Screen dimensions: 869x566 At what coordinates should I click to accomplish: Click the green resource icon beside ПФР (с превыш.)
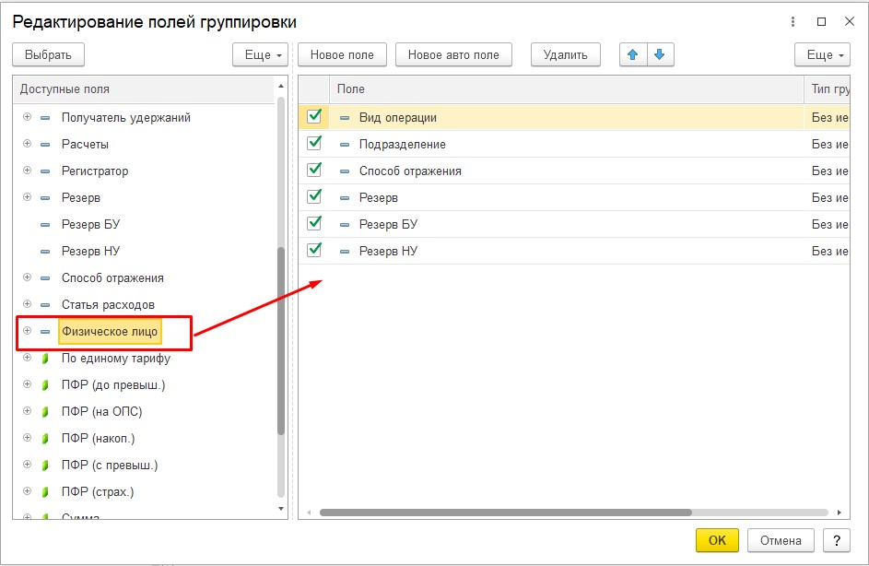coord(45,466)
